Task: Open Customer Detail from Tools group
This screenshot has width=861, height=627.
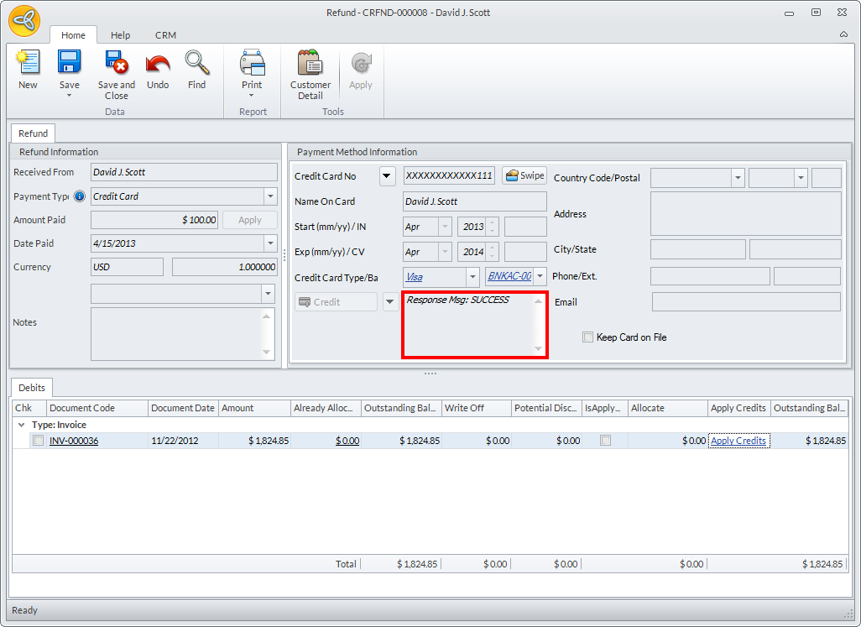Action: pyautogui.click(x=310, y=64)
